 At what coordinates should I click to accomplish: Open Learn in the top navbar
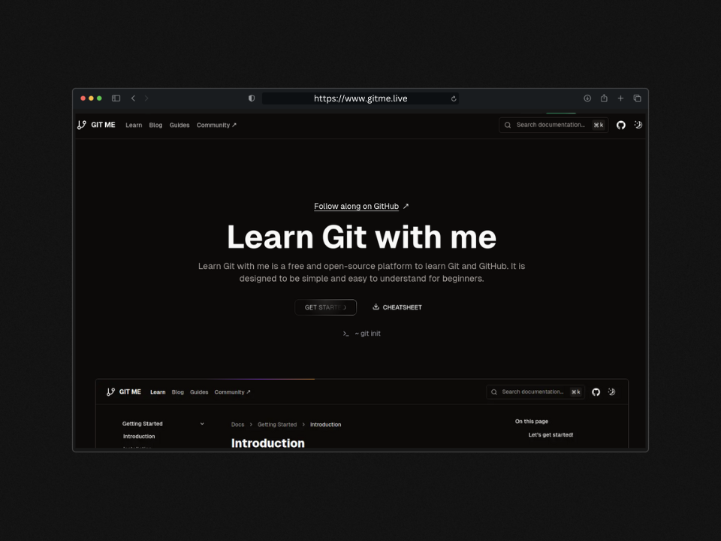(x=134, y=125)
